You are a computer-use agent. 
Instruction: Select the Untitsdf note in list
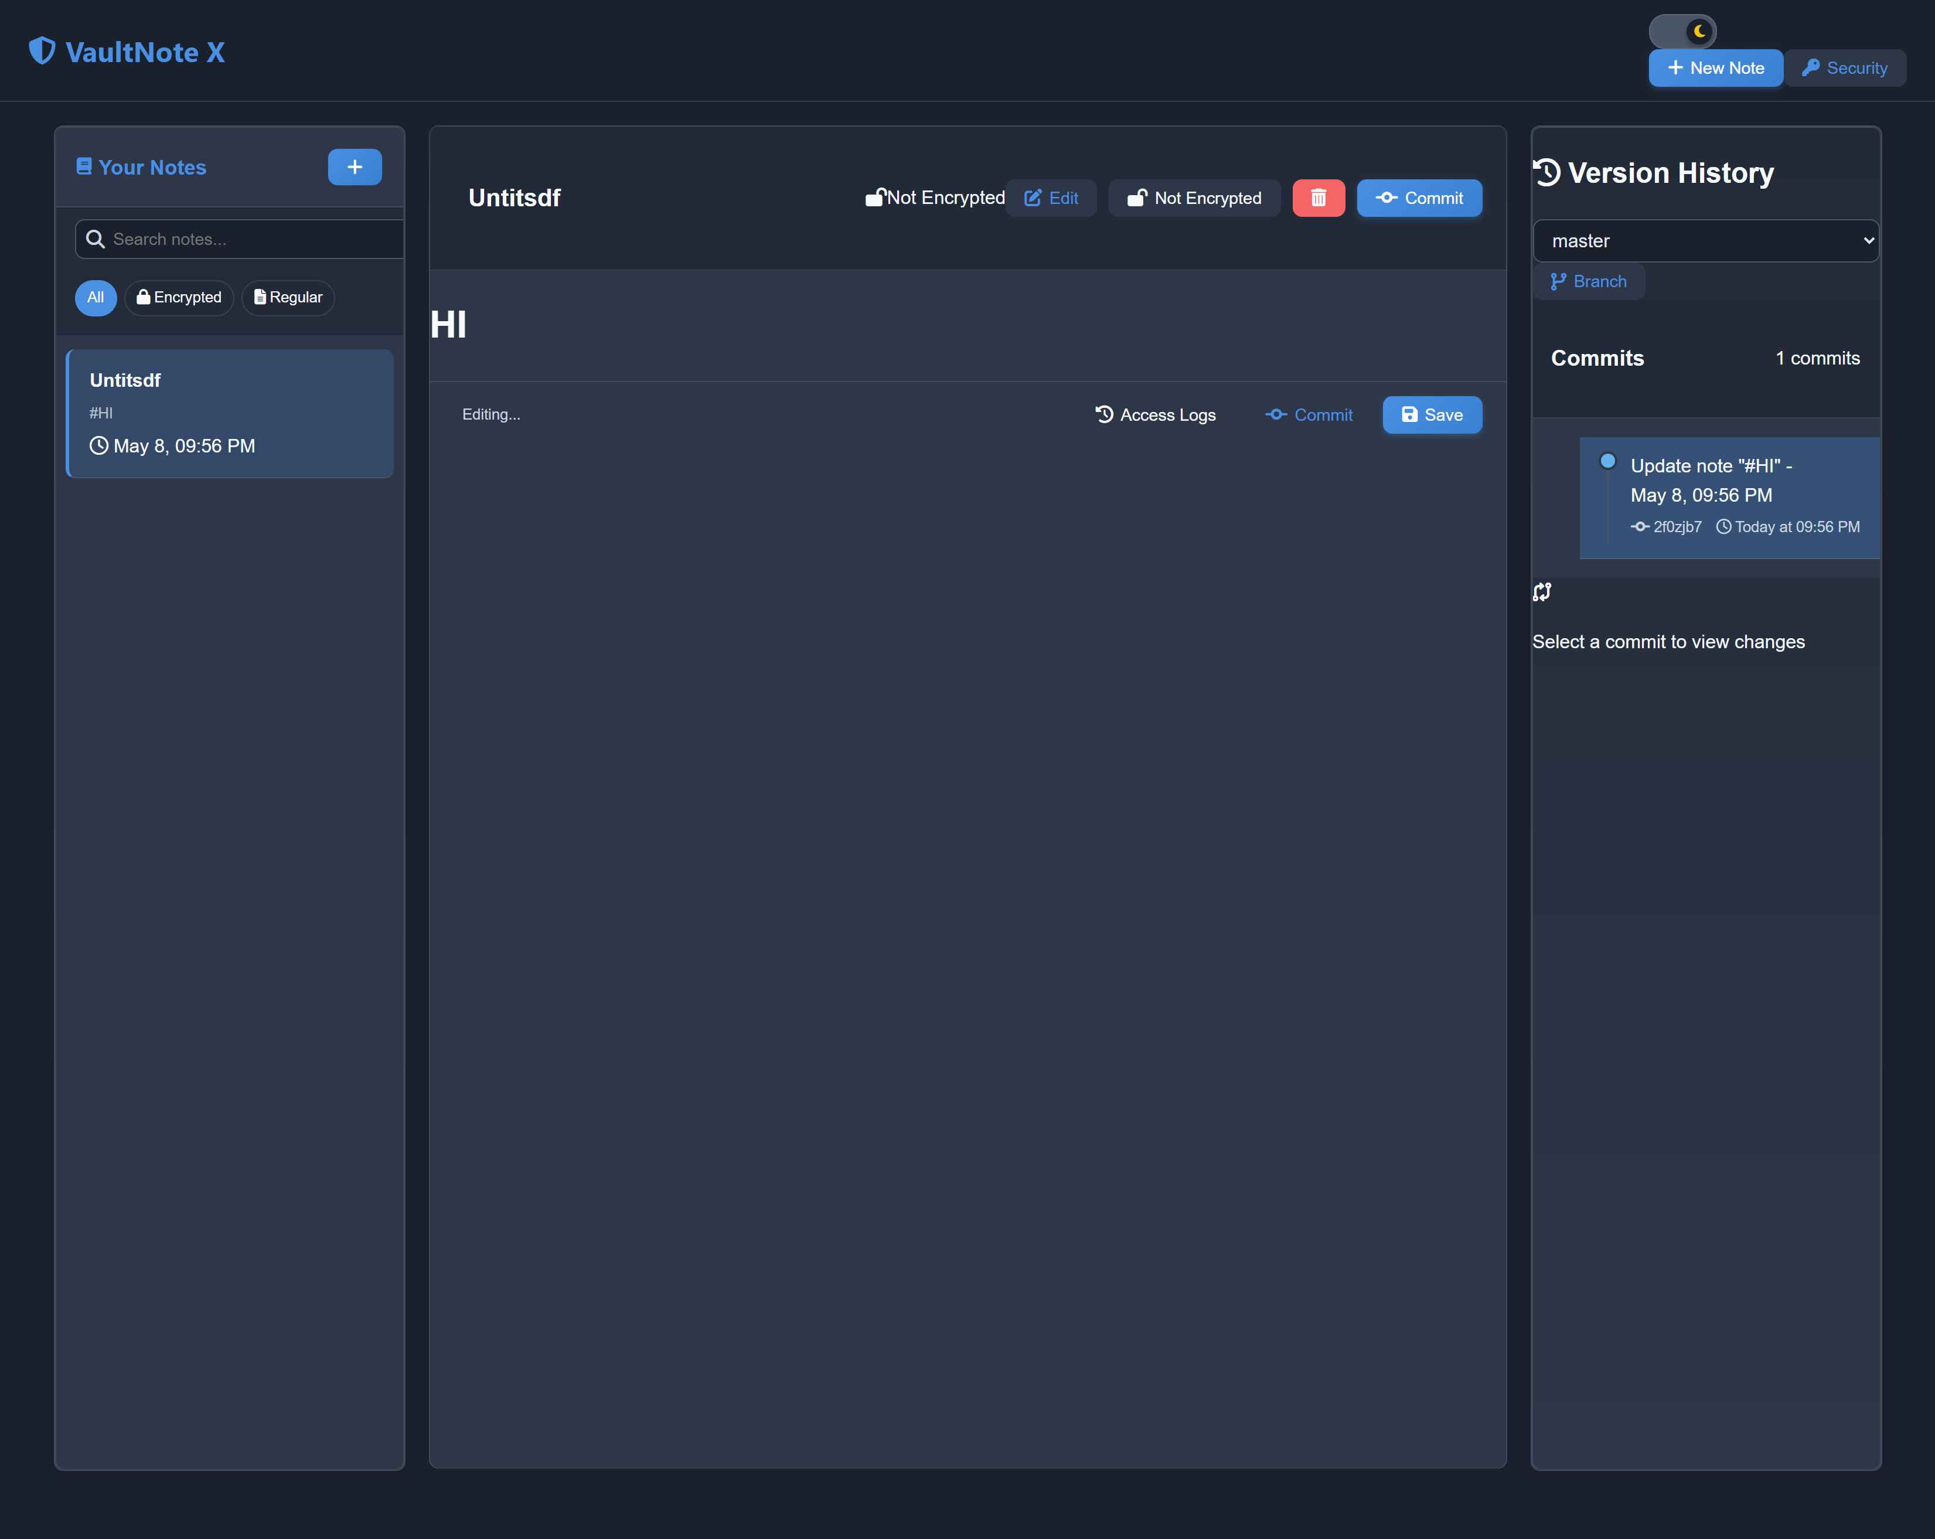[231, 413]
